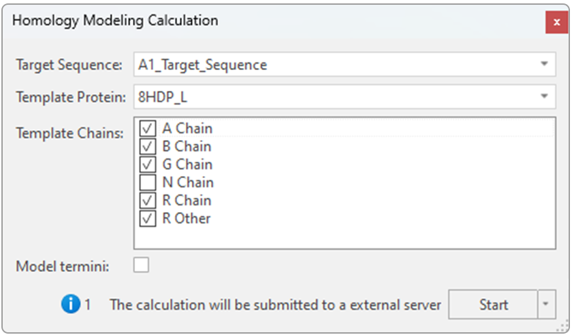
Task: Click the external server submission message
Action: pos(275,305)
